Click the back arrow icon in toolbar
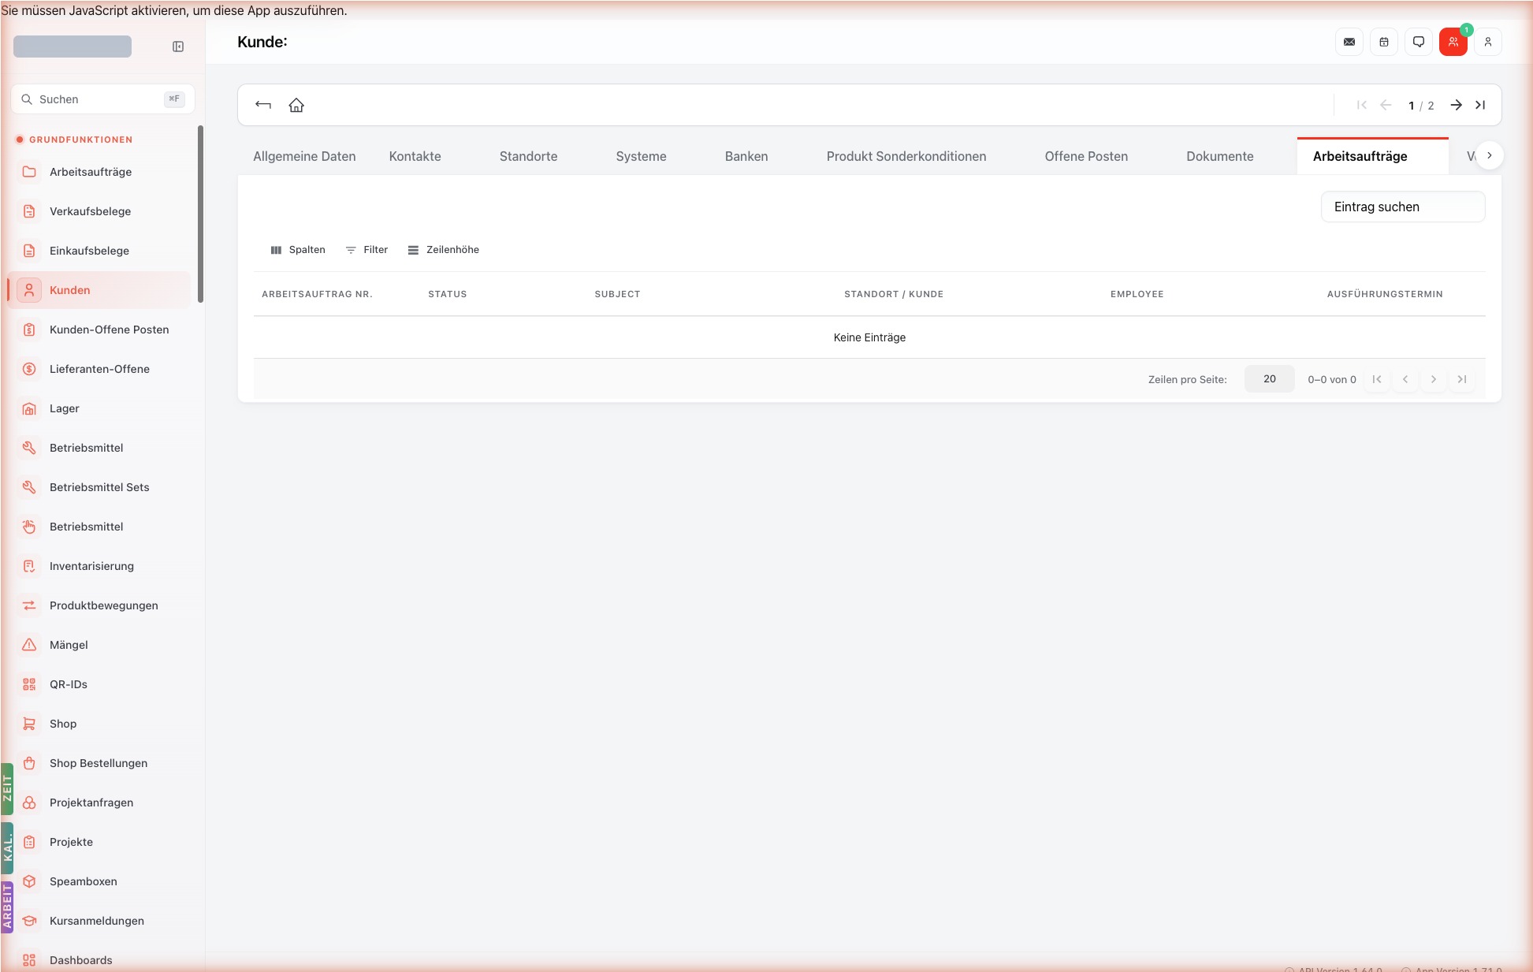 point(263,105)
